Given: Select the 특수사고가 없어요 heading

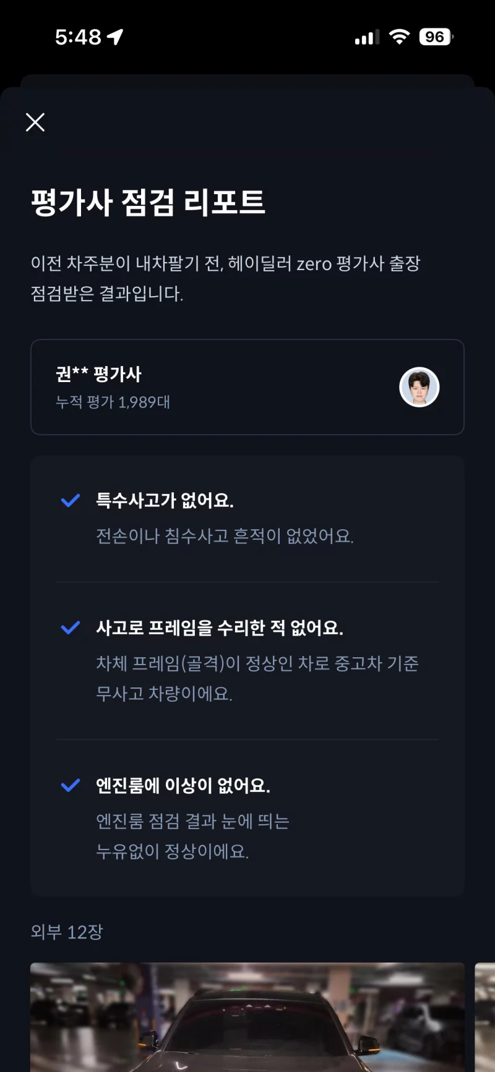Looking at the screenshot, I should 165,500.
